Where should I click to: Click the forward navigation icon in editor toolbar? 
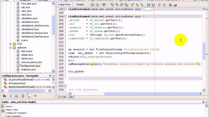[x=97, y=5]
